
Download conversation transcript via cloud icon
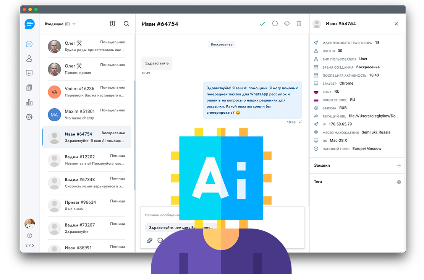click(x=287, y=24)
